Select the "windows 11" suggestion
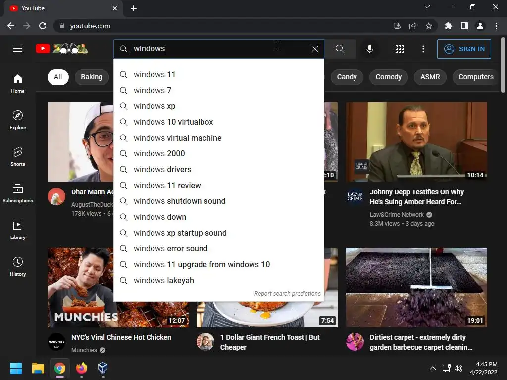Image resolution: width=507 pixels, height=380 pixels. tap(218, 75)
